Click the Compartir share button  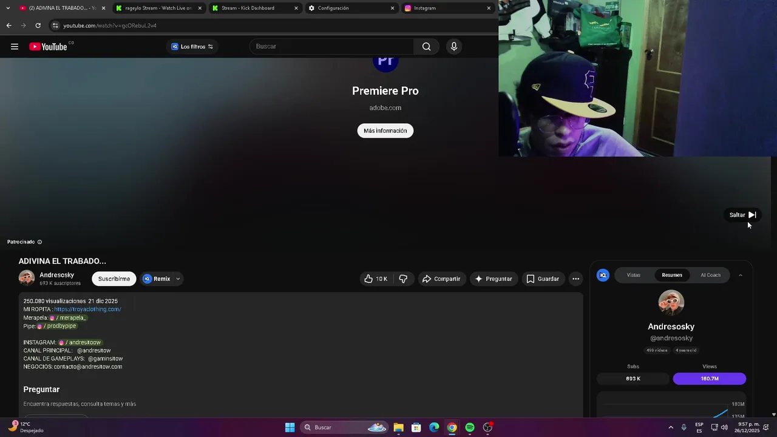coord(441,279)
